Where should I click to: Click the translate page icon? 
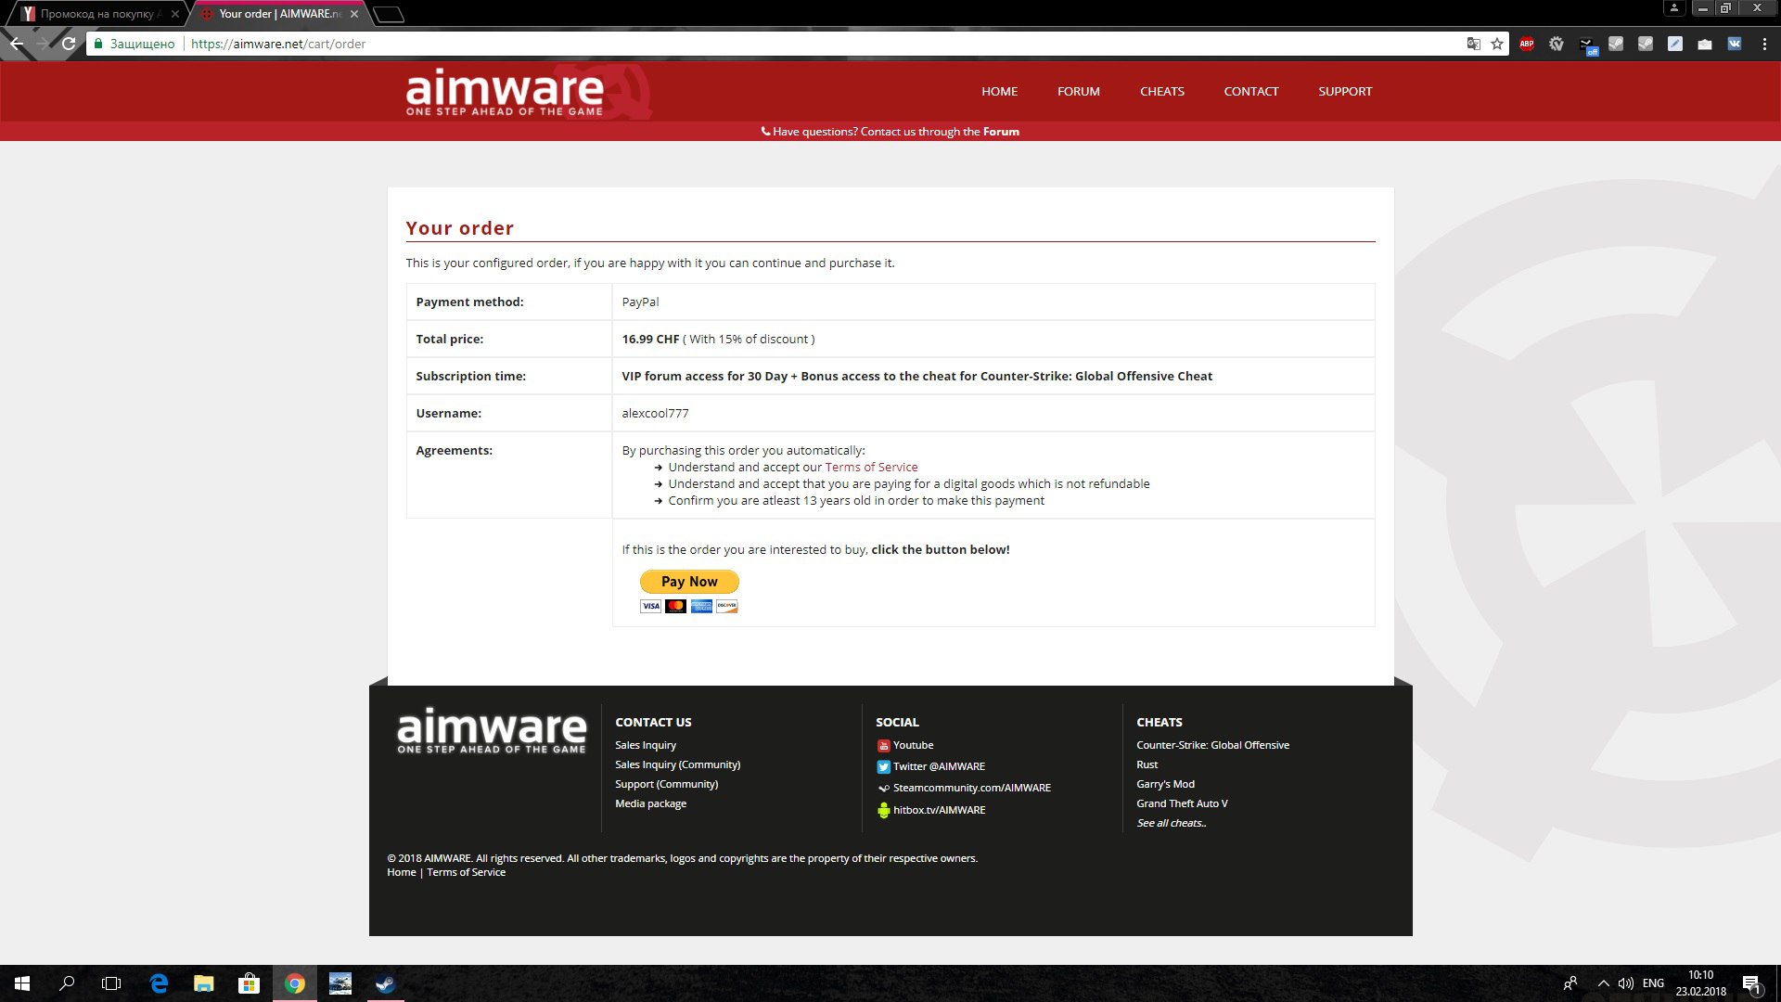1473,44
